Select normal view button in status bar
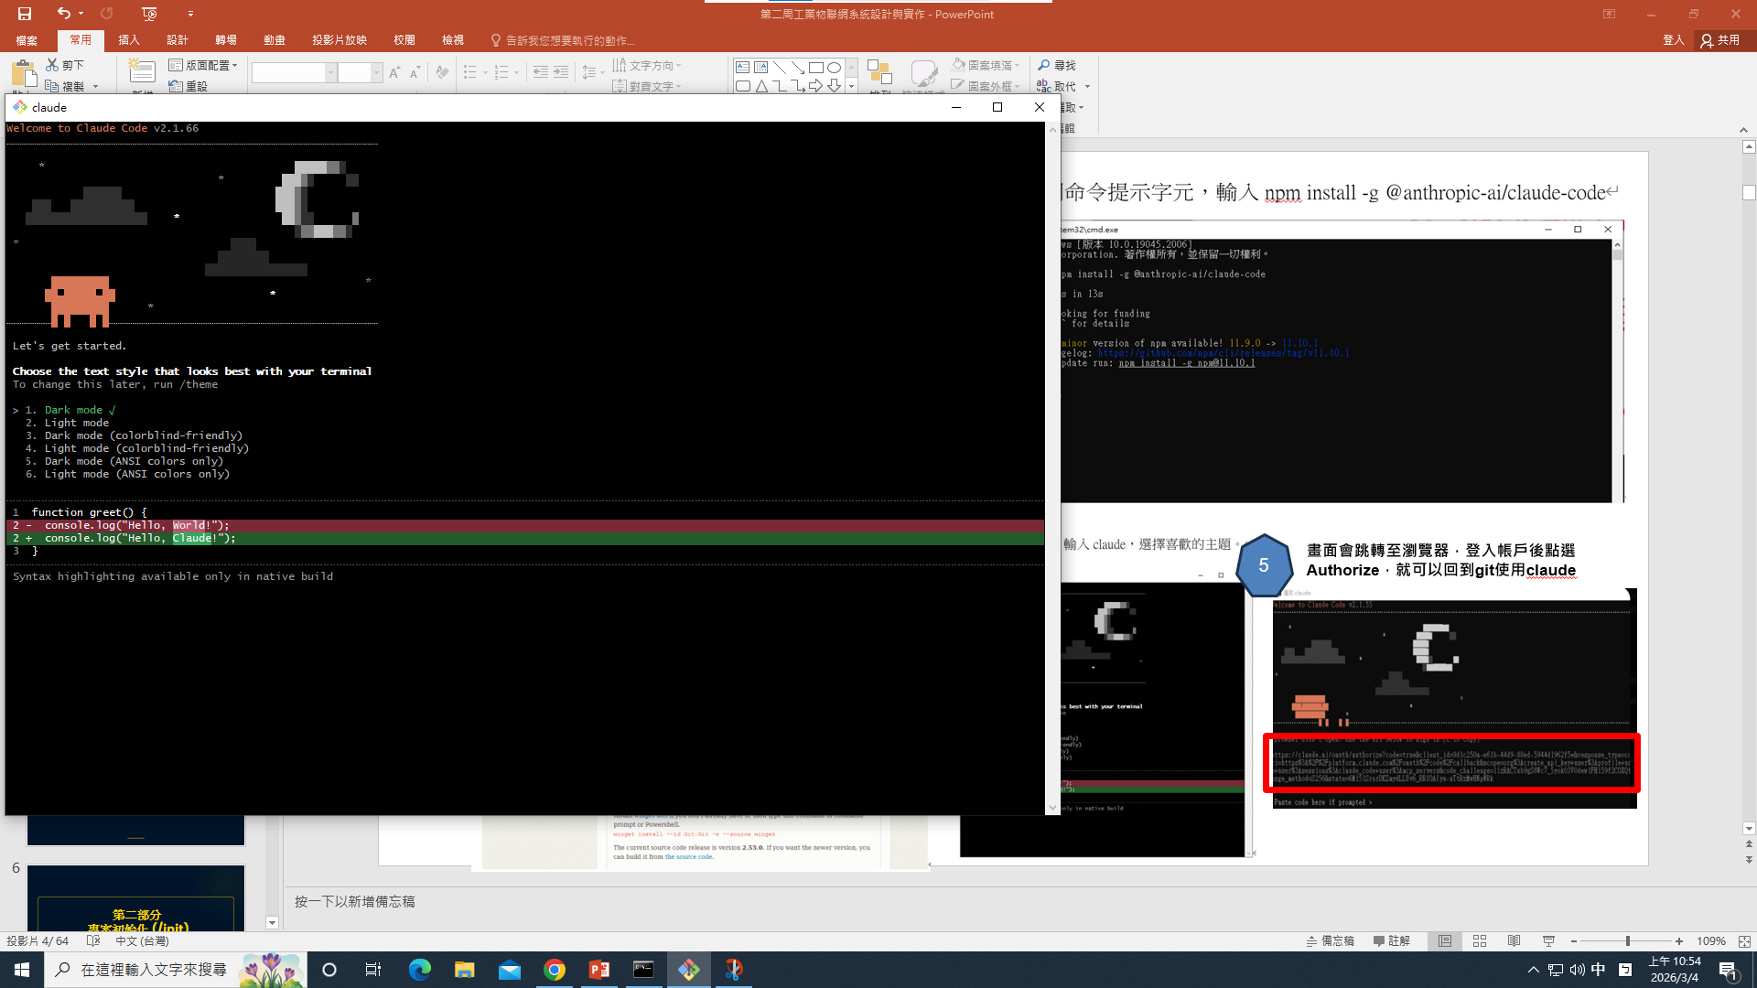The image size is (1757, 988). (x=1445, y=941)
